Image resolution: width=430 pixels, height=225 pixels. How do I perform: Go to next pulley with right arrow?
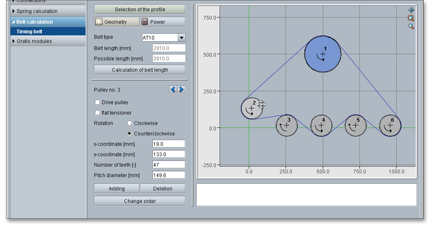pos(181,90)
